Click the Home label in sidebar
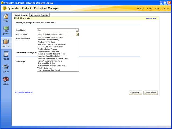172x129 pixels. point(6,21)
